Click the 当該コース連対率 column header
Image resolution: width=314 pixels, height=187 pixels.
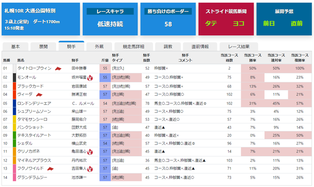pyautogui.click(x=276, y=58)
